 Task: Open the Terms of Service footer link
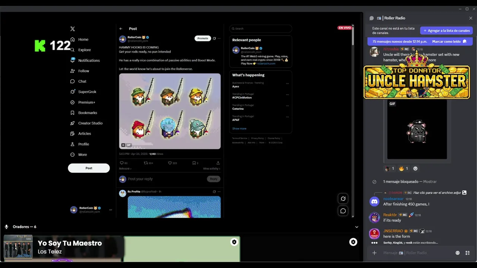tap(240, 138)
